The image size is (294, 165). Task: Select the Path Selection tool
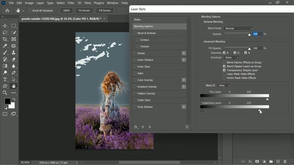click(13, 79)
